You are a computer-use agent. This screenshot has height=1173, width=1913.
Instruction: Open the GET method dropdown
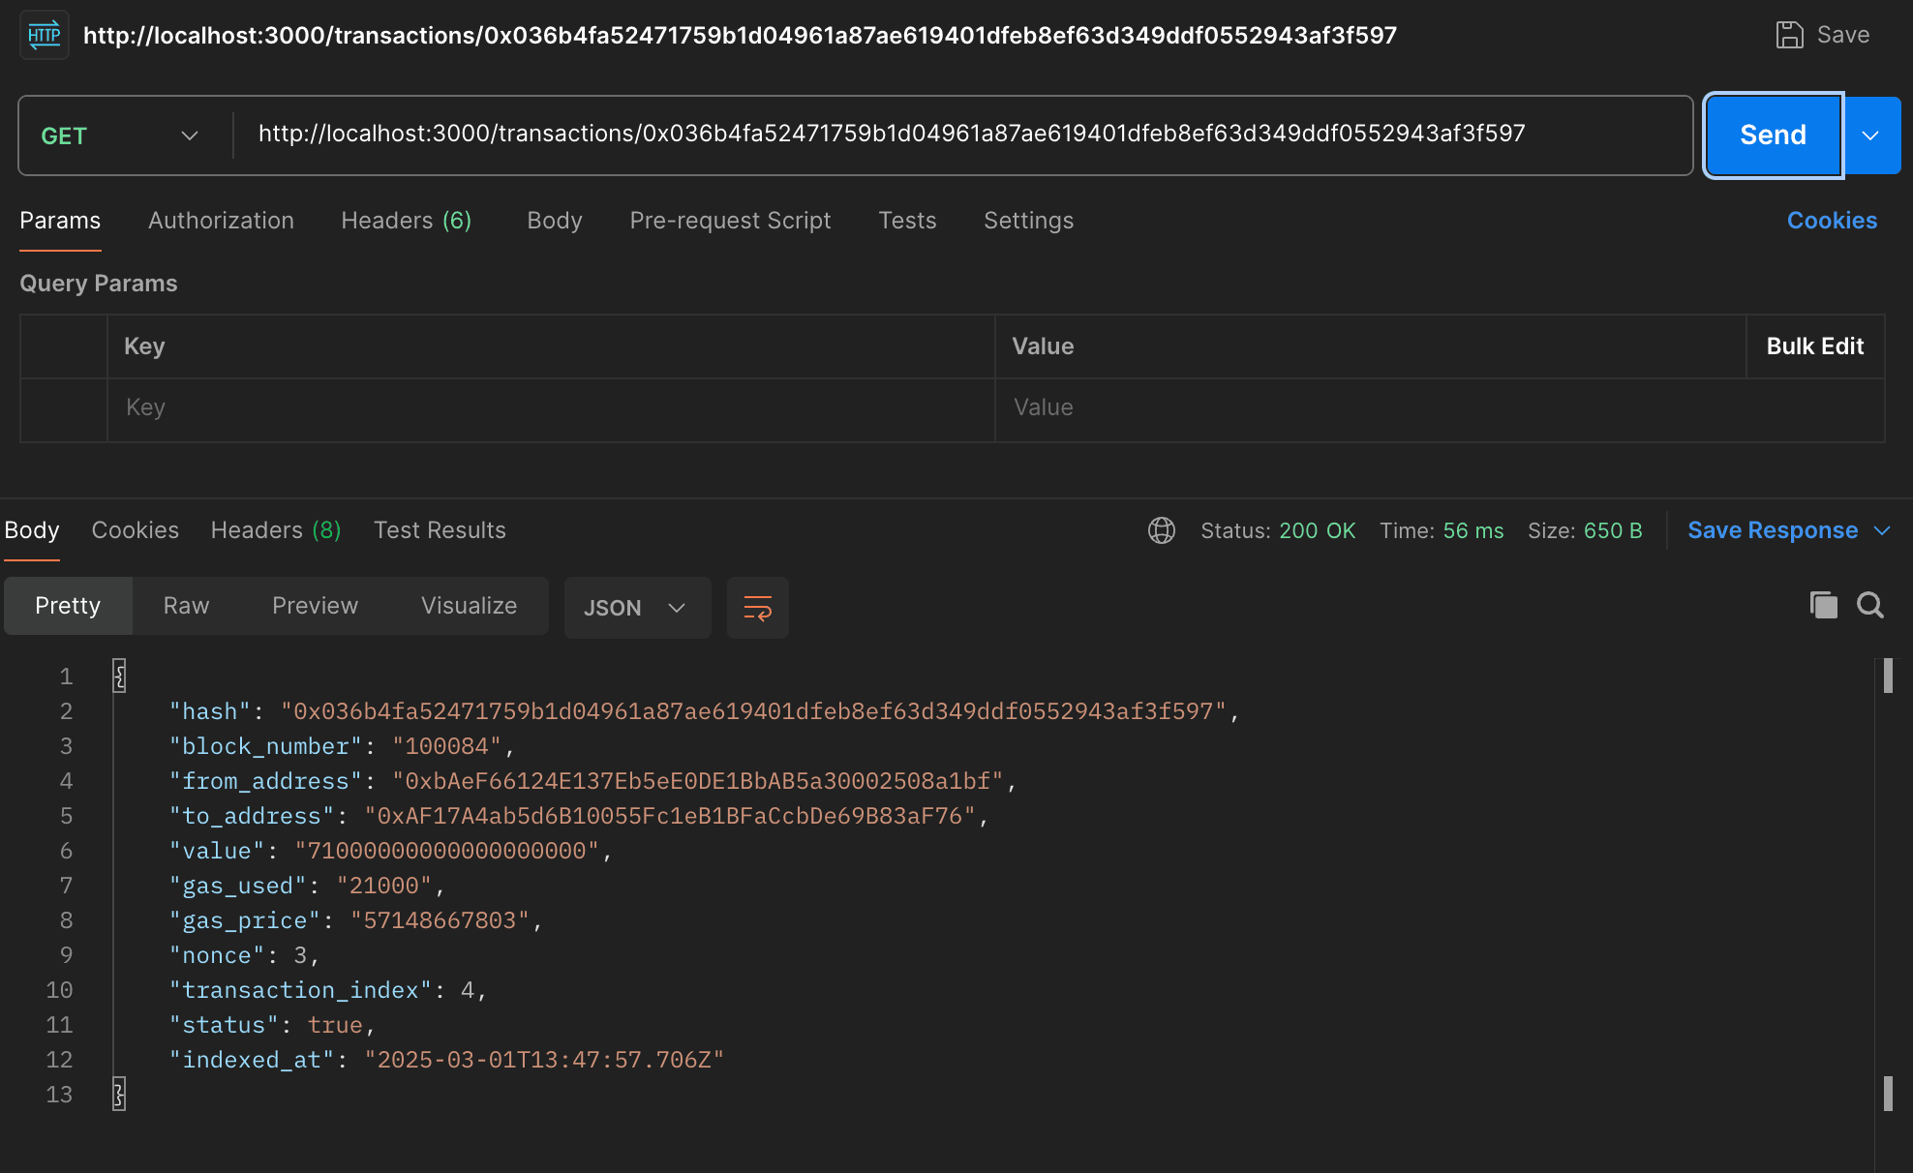120,135
